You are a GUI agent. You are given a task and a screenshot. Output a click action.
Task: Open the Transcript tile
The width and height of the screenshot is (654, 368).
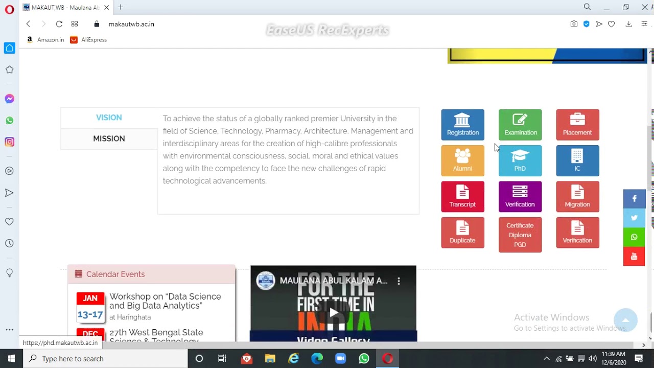coord(462,196)
